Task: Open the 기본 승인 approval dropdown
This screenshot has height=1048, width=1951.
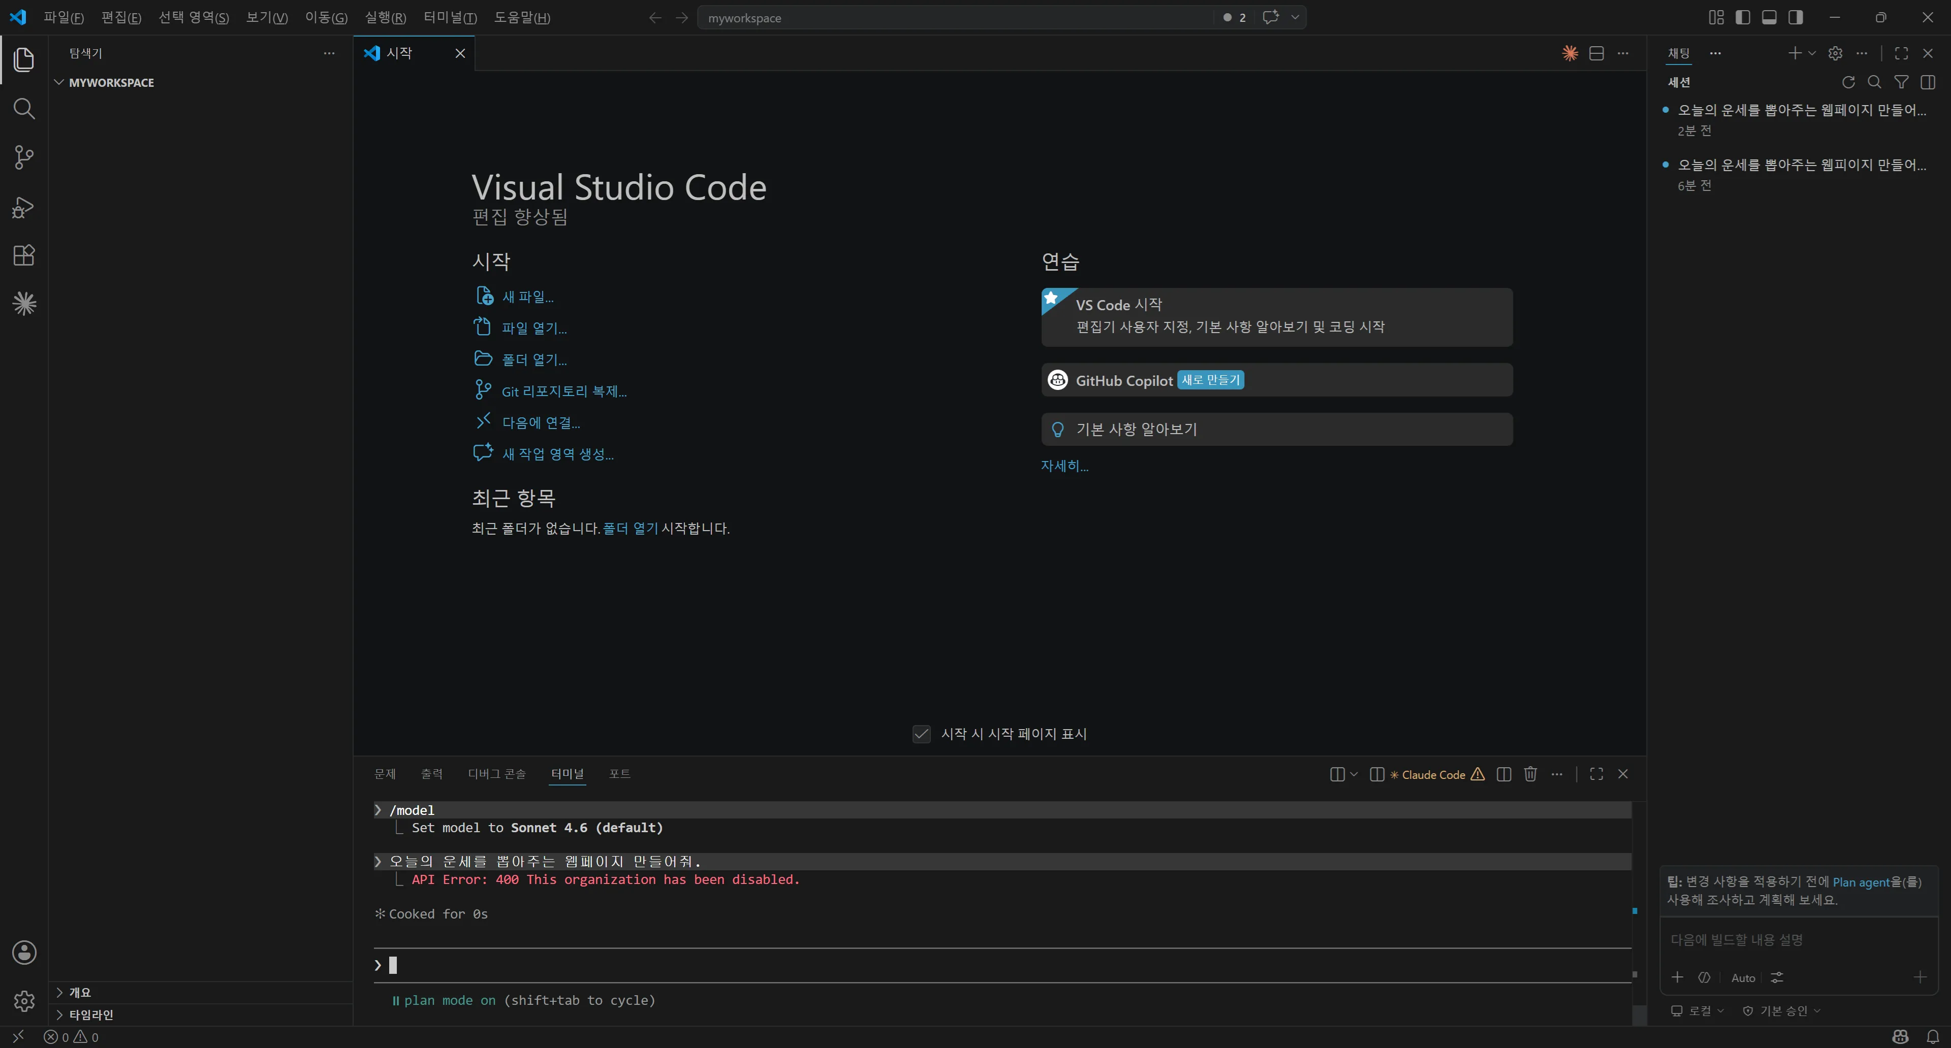Action: [1781, 1010]
